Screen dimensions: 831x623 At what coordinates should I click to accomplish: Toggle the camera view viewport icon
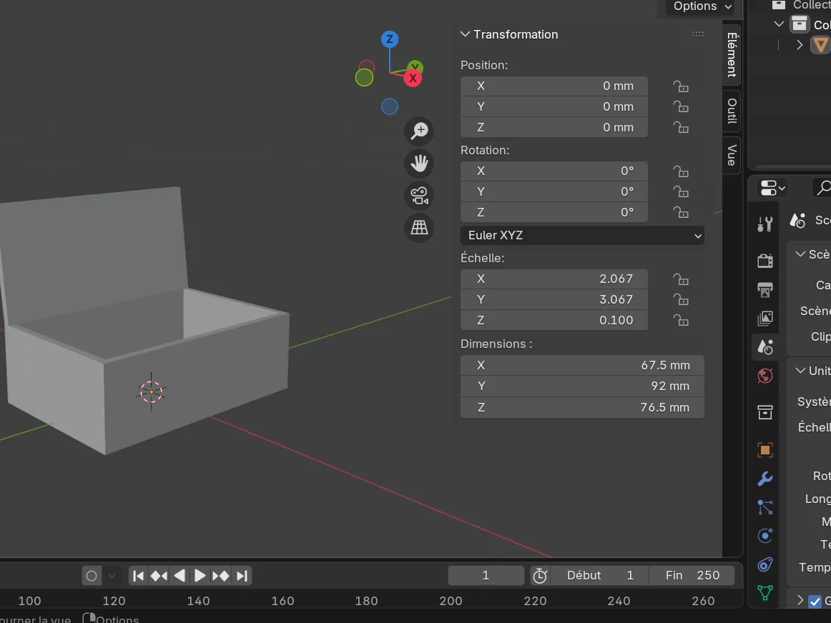[x=419, y=196]
